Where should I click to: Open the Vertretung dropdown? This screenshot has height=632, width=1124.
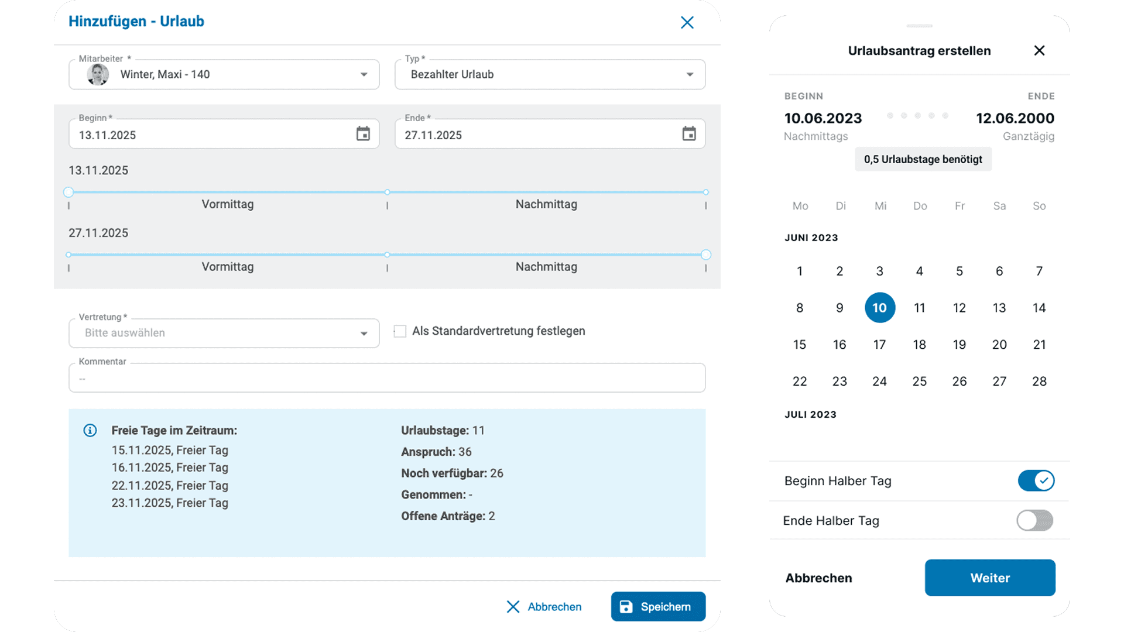click(224, 333)
